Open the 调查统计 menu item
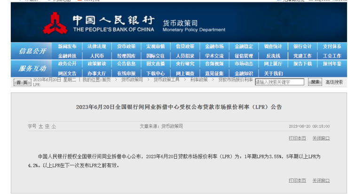 (273, 47)
